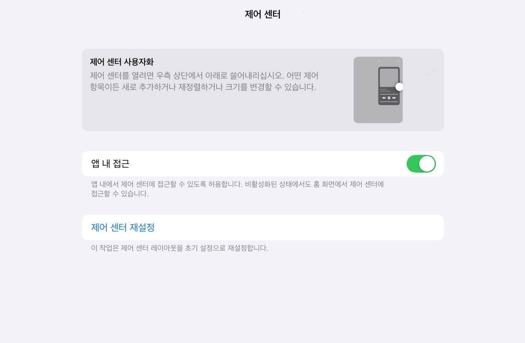Click the progress bar line above playback controls
The height and width of the screenshot is (343, 525).
(x=389, y=94)
